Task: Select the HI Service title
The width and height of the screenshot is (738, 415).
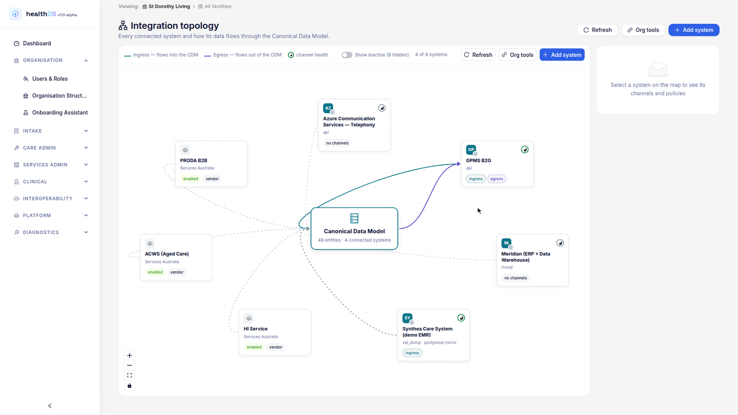Action: [256, 329]
